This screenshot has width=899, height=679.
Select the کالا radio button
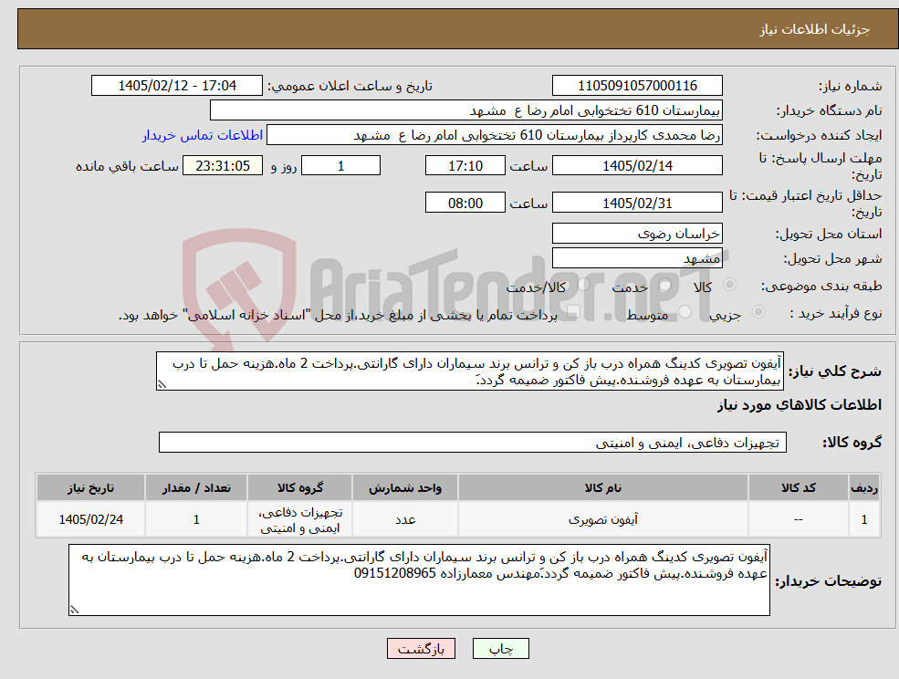point(730,285)
